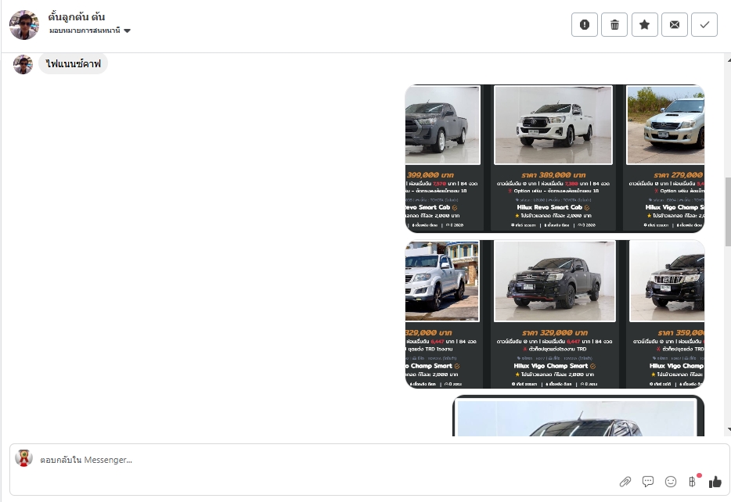
Task: Send a thumbs up like
Action: pos(715,482)
